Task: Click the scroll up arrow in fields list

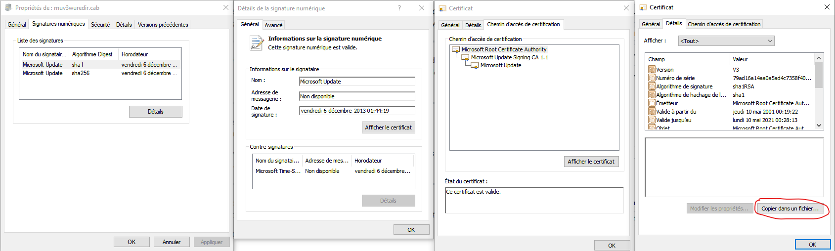Action: click(819, 58)
